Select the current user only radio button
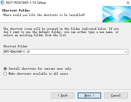 click(x=5, y=69)
